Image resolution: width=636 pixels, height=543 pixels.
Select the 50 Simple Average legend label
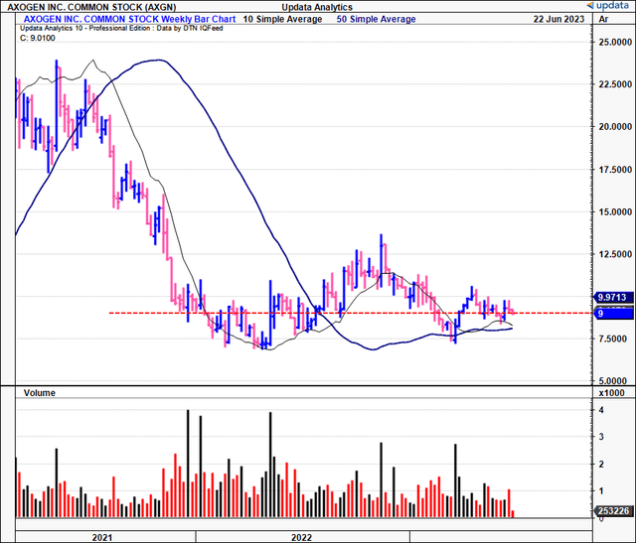tap(376, 19)
